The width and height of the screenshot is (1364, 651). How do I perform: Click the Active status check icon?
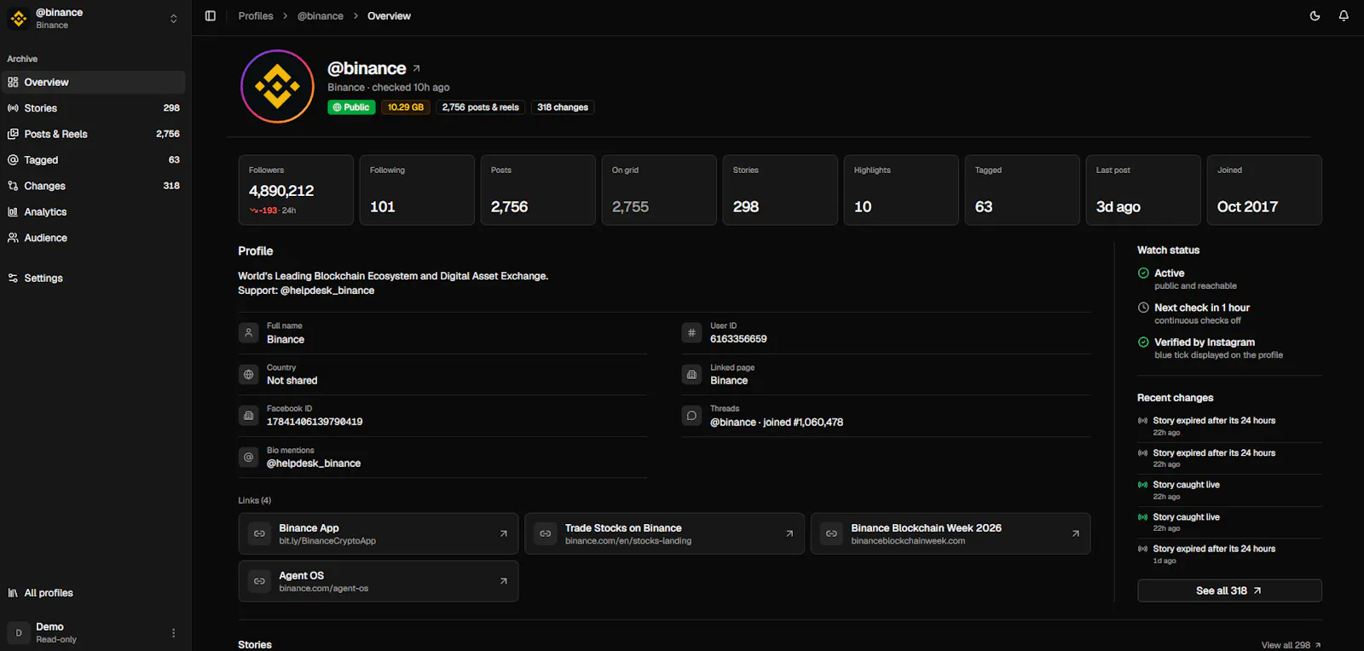coord(1143,274)
